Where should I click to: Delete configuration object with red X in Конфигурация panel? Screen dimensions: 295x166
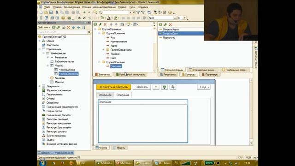[69, 27]
